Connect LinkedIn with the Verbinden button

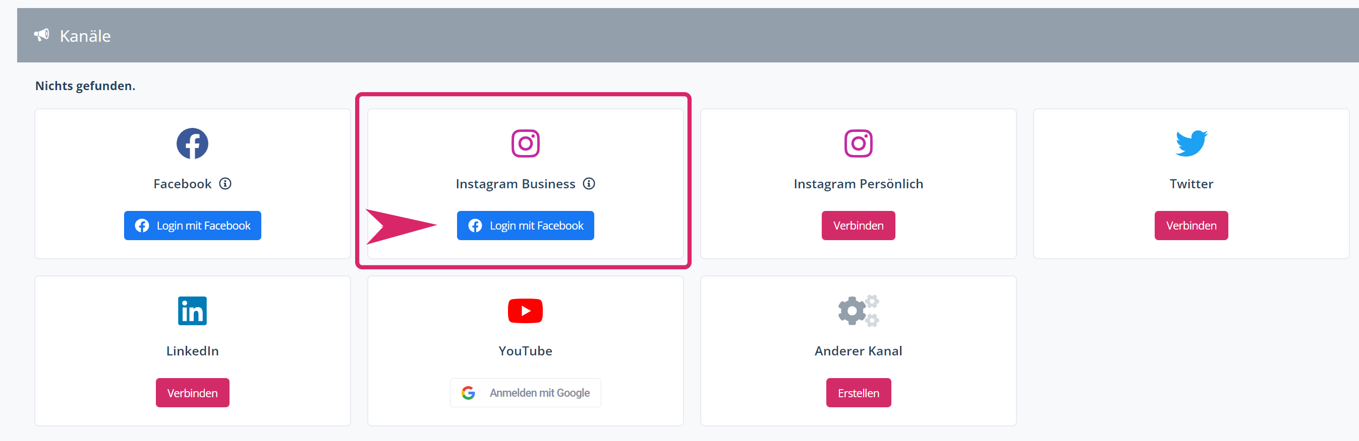pyautogui.click(x=192, y=393)
